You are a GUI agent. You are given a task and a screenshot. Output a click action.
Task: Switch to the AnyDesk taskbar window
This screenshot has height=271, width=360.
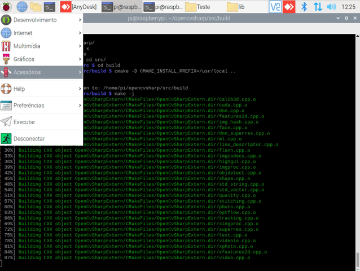pos(79,7)
